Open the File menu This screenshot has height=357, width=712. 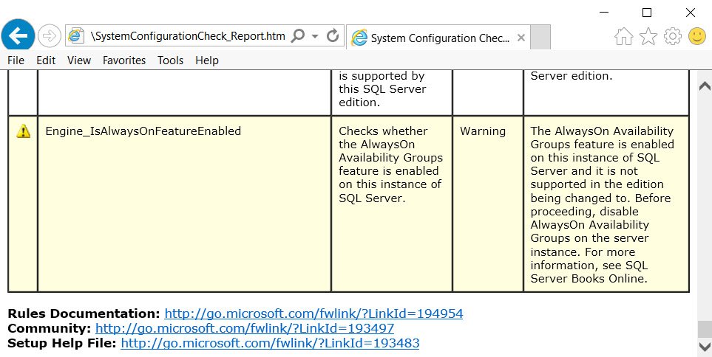click(16, 60)
